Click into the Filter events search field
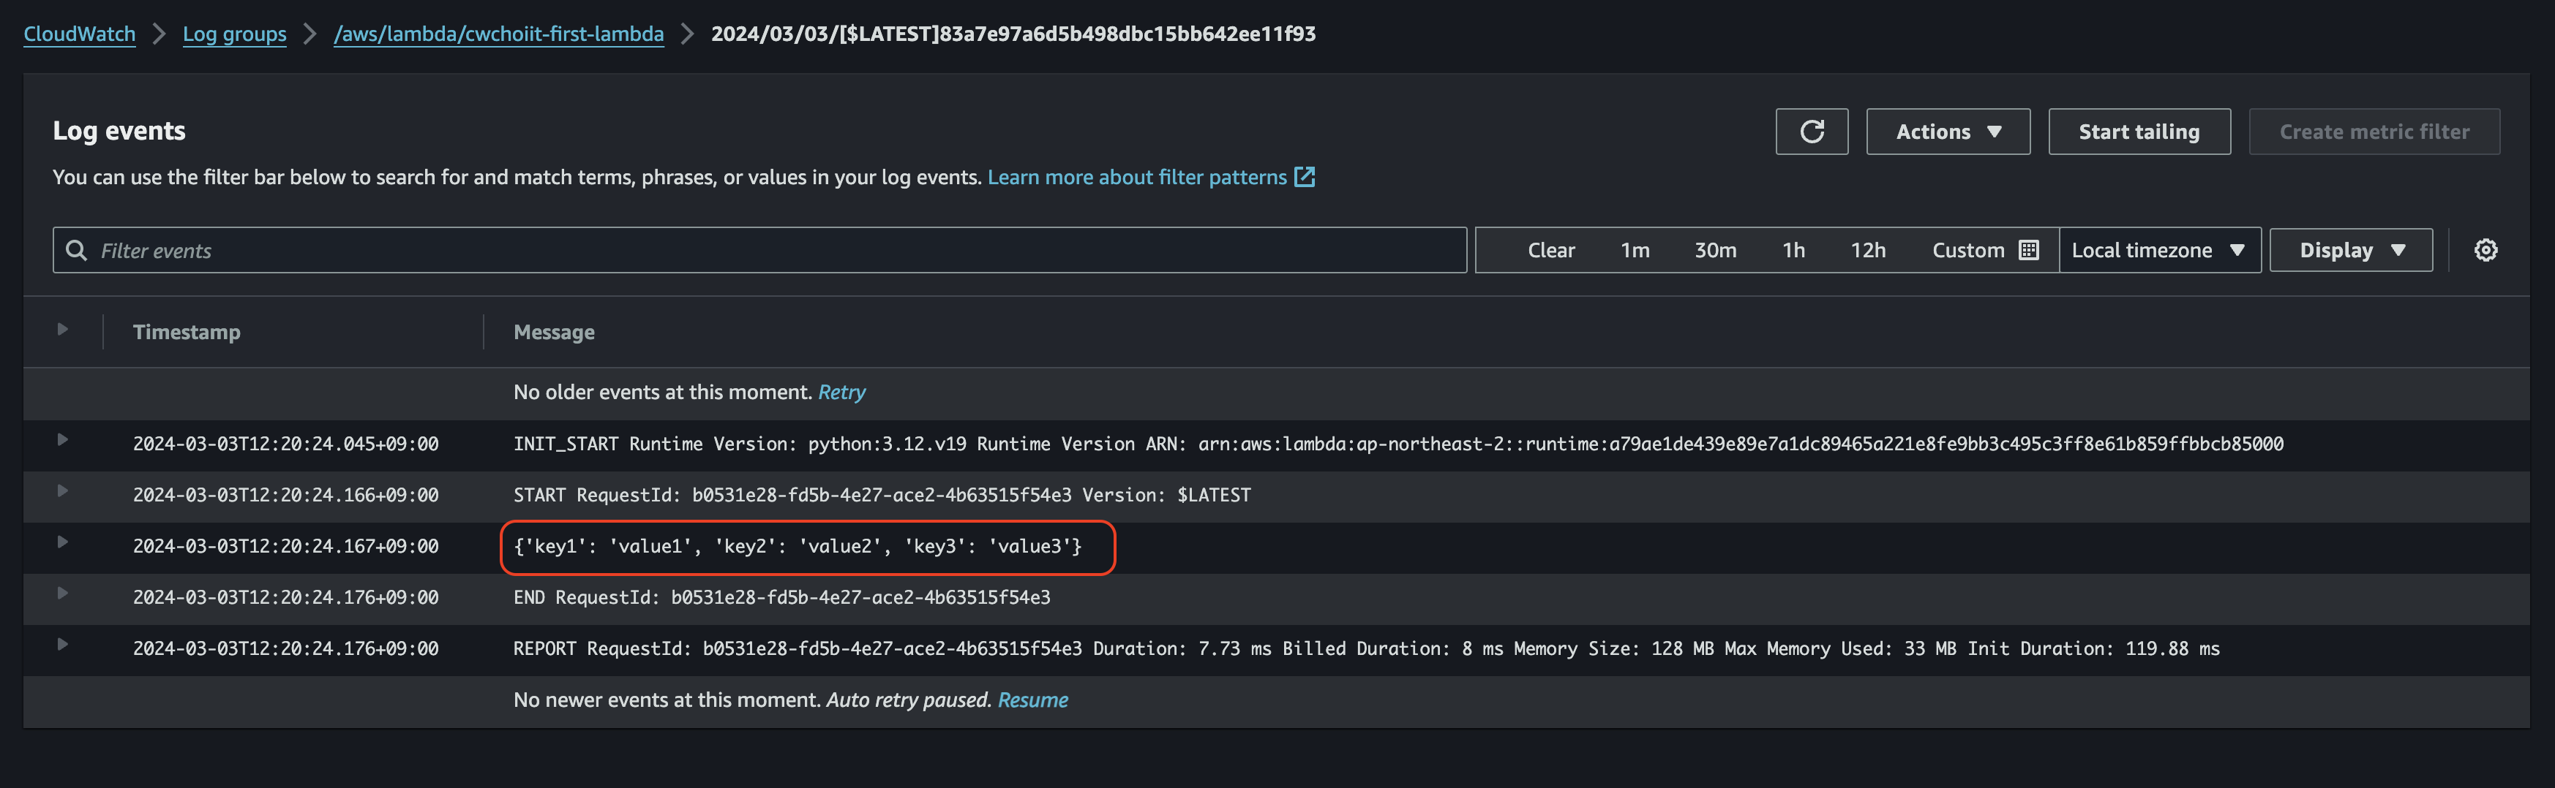 tap(773, 250)
